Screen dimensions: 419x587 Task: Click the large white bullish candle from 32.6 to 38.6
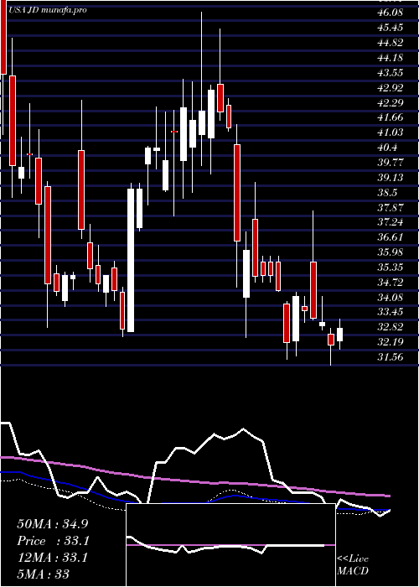(131, 260)
